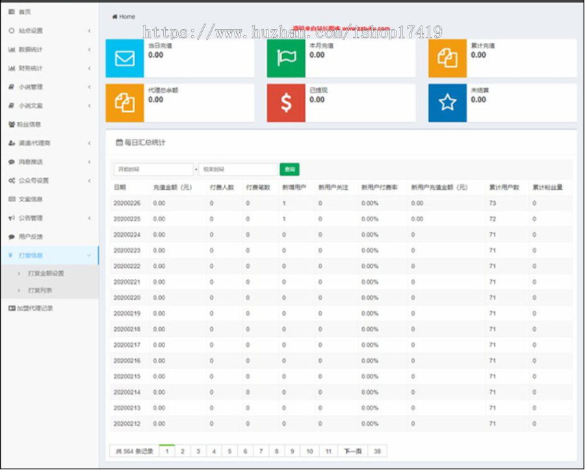Click the orange copy icon for 累计充值
Viewport: 585px width, 470px height.
click(x=447, y=59)
